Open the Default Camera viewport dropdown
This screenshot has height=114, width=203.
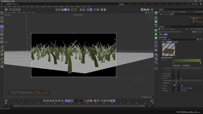(x=79, y=15)
